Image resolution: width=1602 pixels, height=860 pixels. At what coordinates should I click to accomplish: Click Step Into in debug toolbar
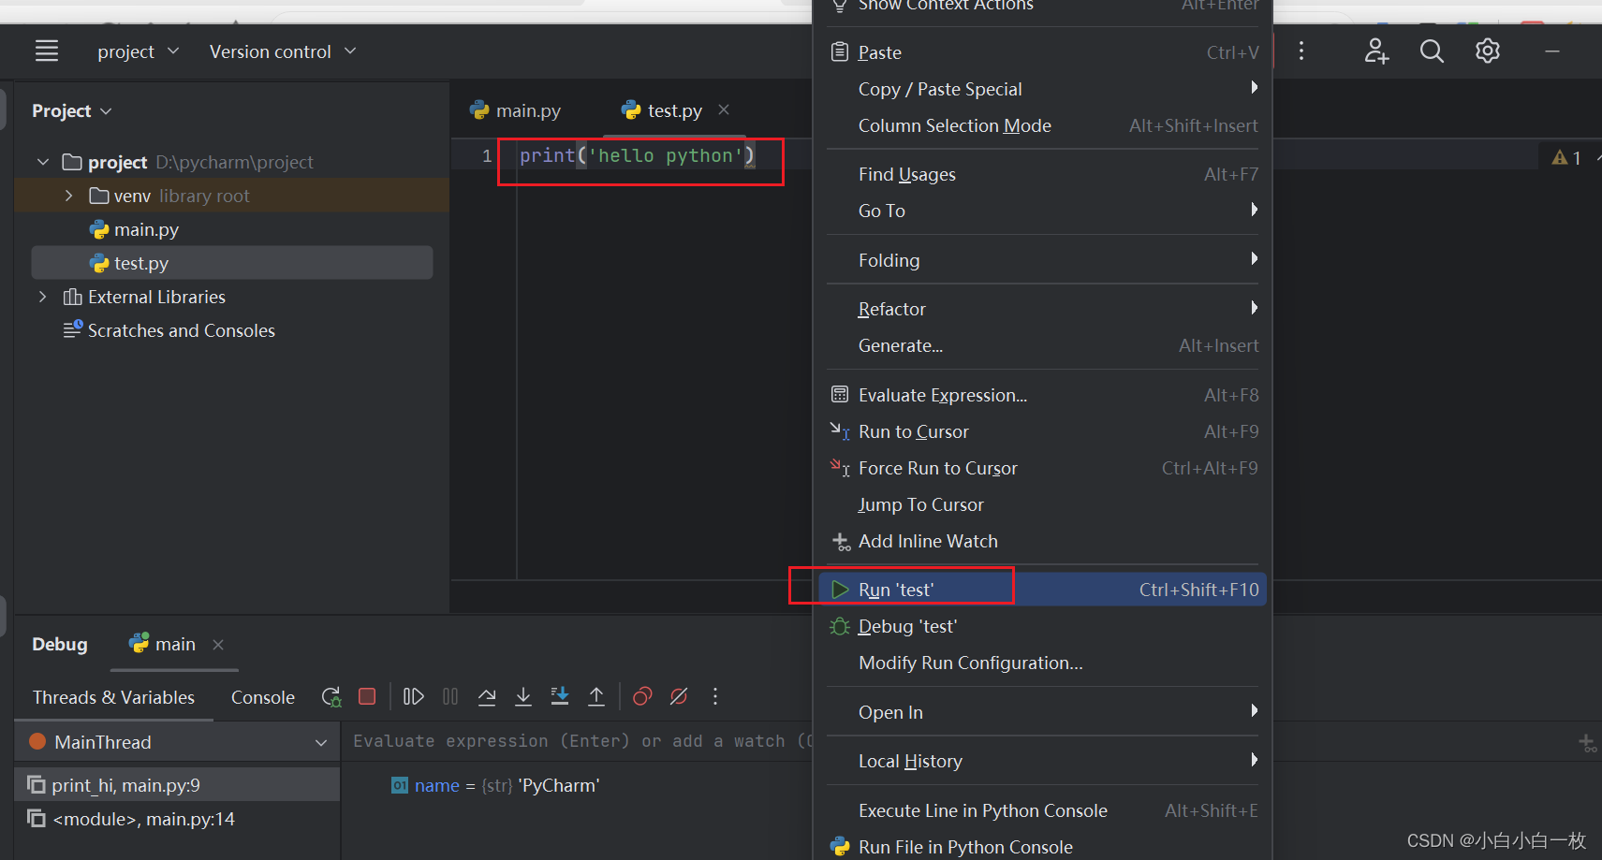click(523, 696)
